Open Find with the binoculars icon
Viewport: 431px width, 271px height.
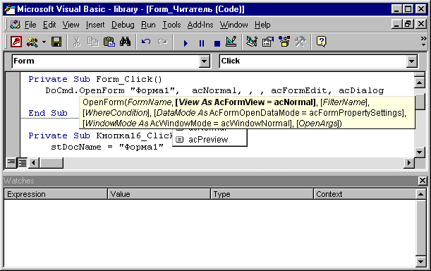[x=125, y=42]
